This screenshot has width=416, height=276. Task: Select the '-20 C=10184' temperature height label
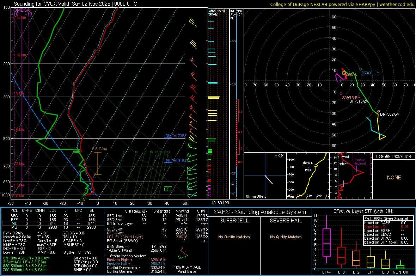click(175, 161)
